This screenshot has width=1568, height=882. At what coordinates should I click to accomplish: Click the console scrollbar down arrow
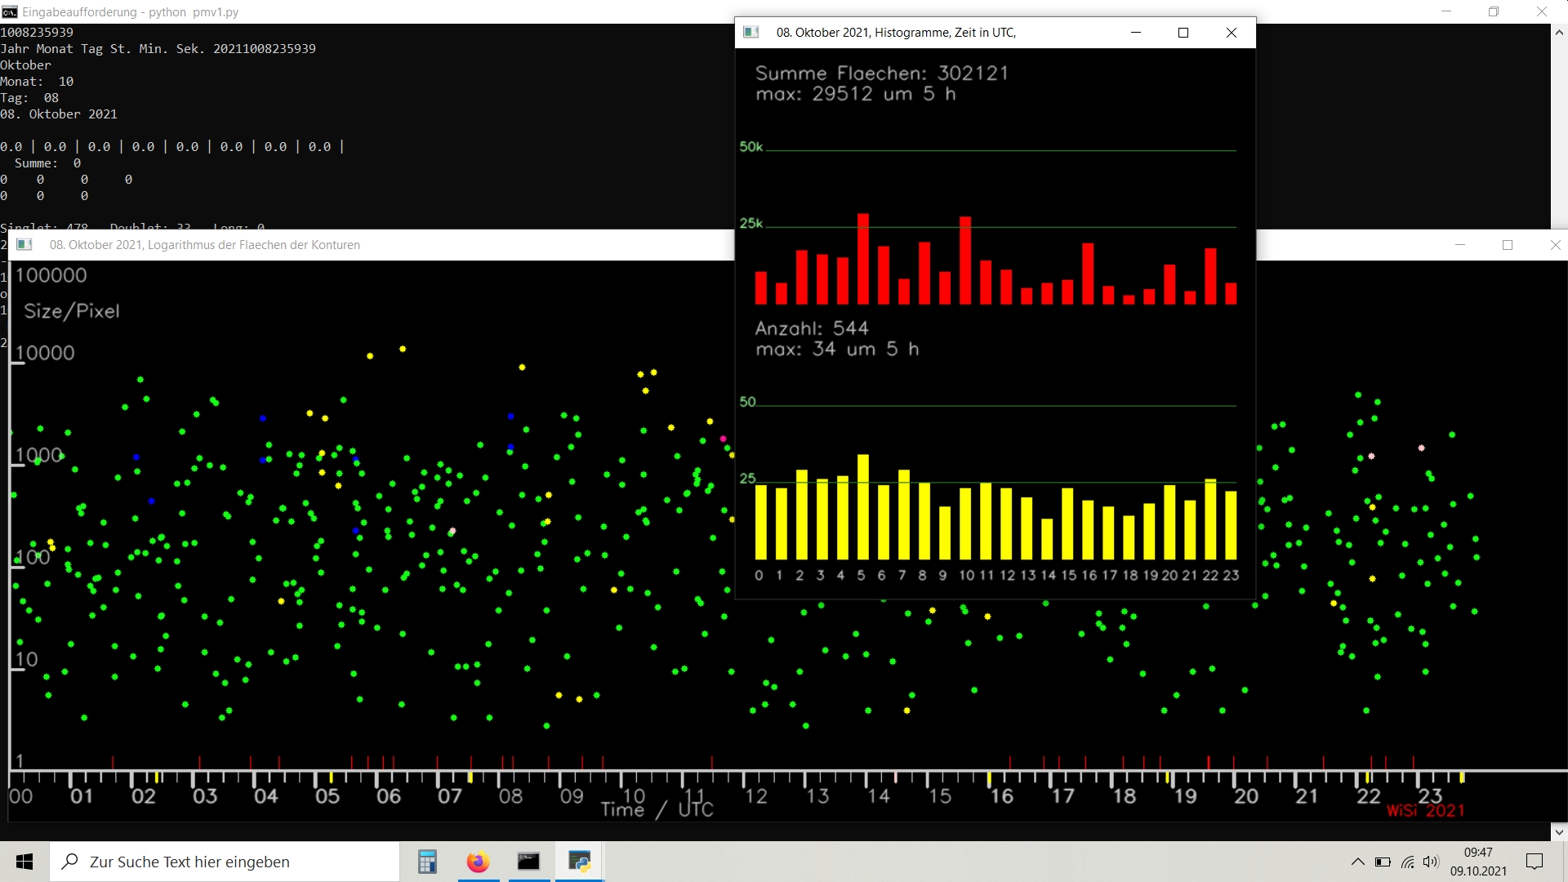pos(1559,831)
